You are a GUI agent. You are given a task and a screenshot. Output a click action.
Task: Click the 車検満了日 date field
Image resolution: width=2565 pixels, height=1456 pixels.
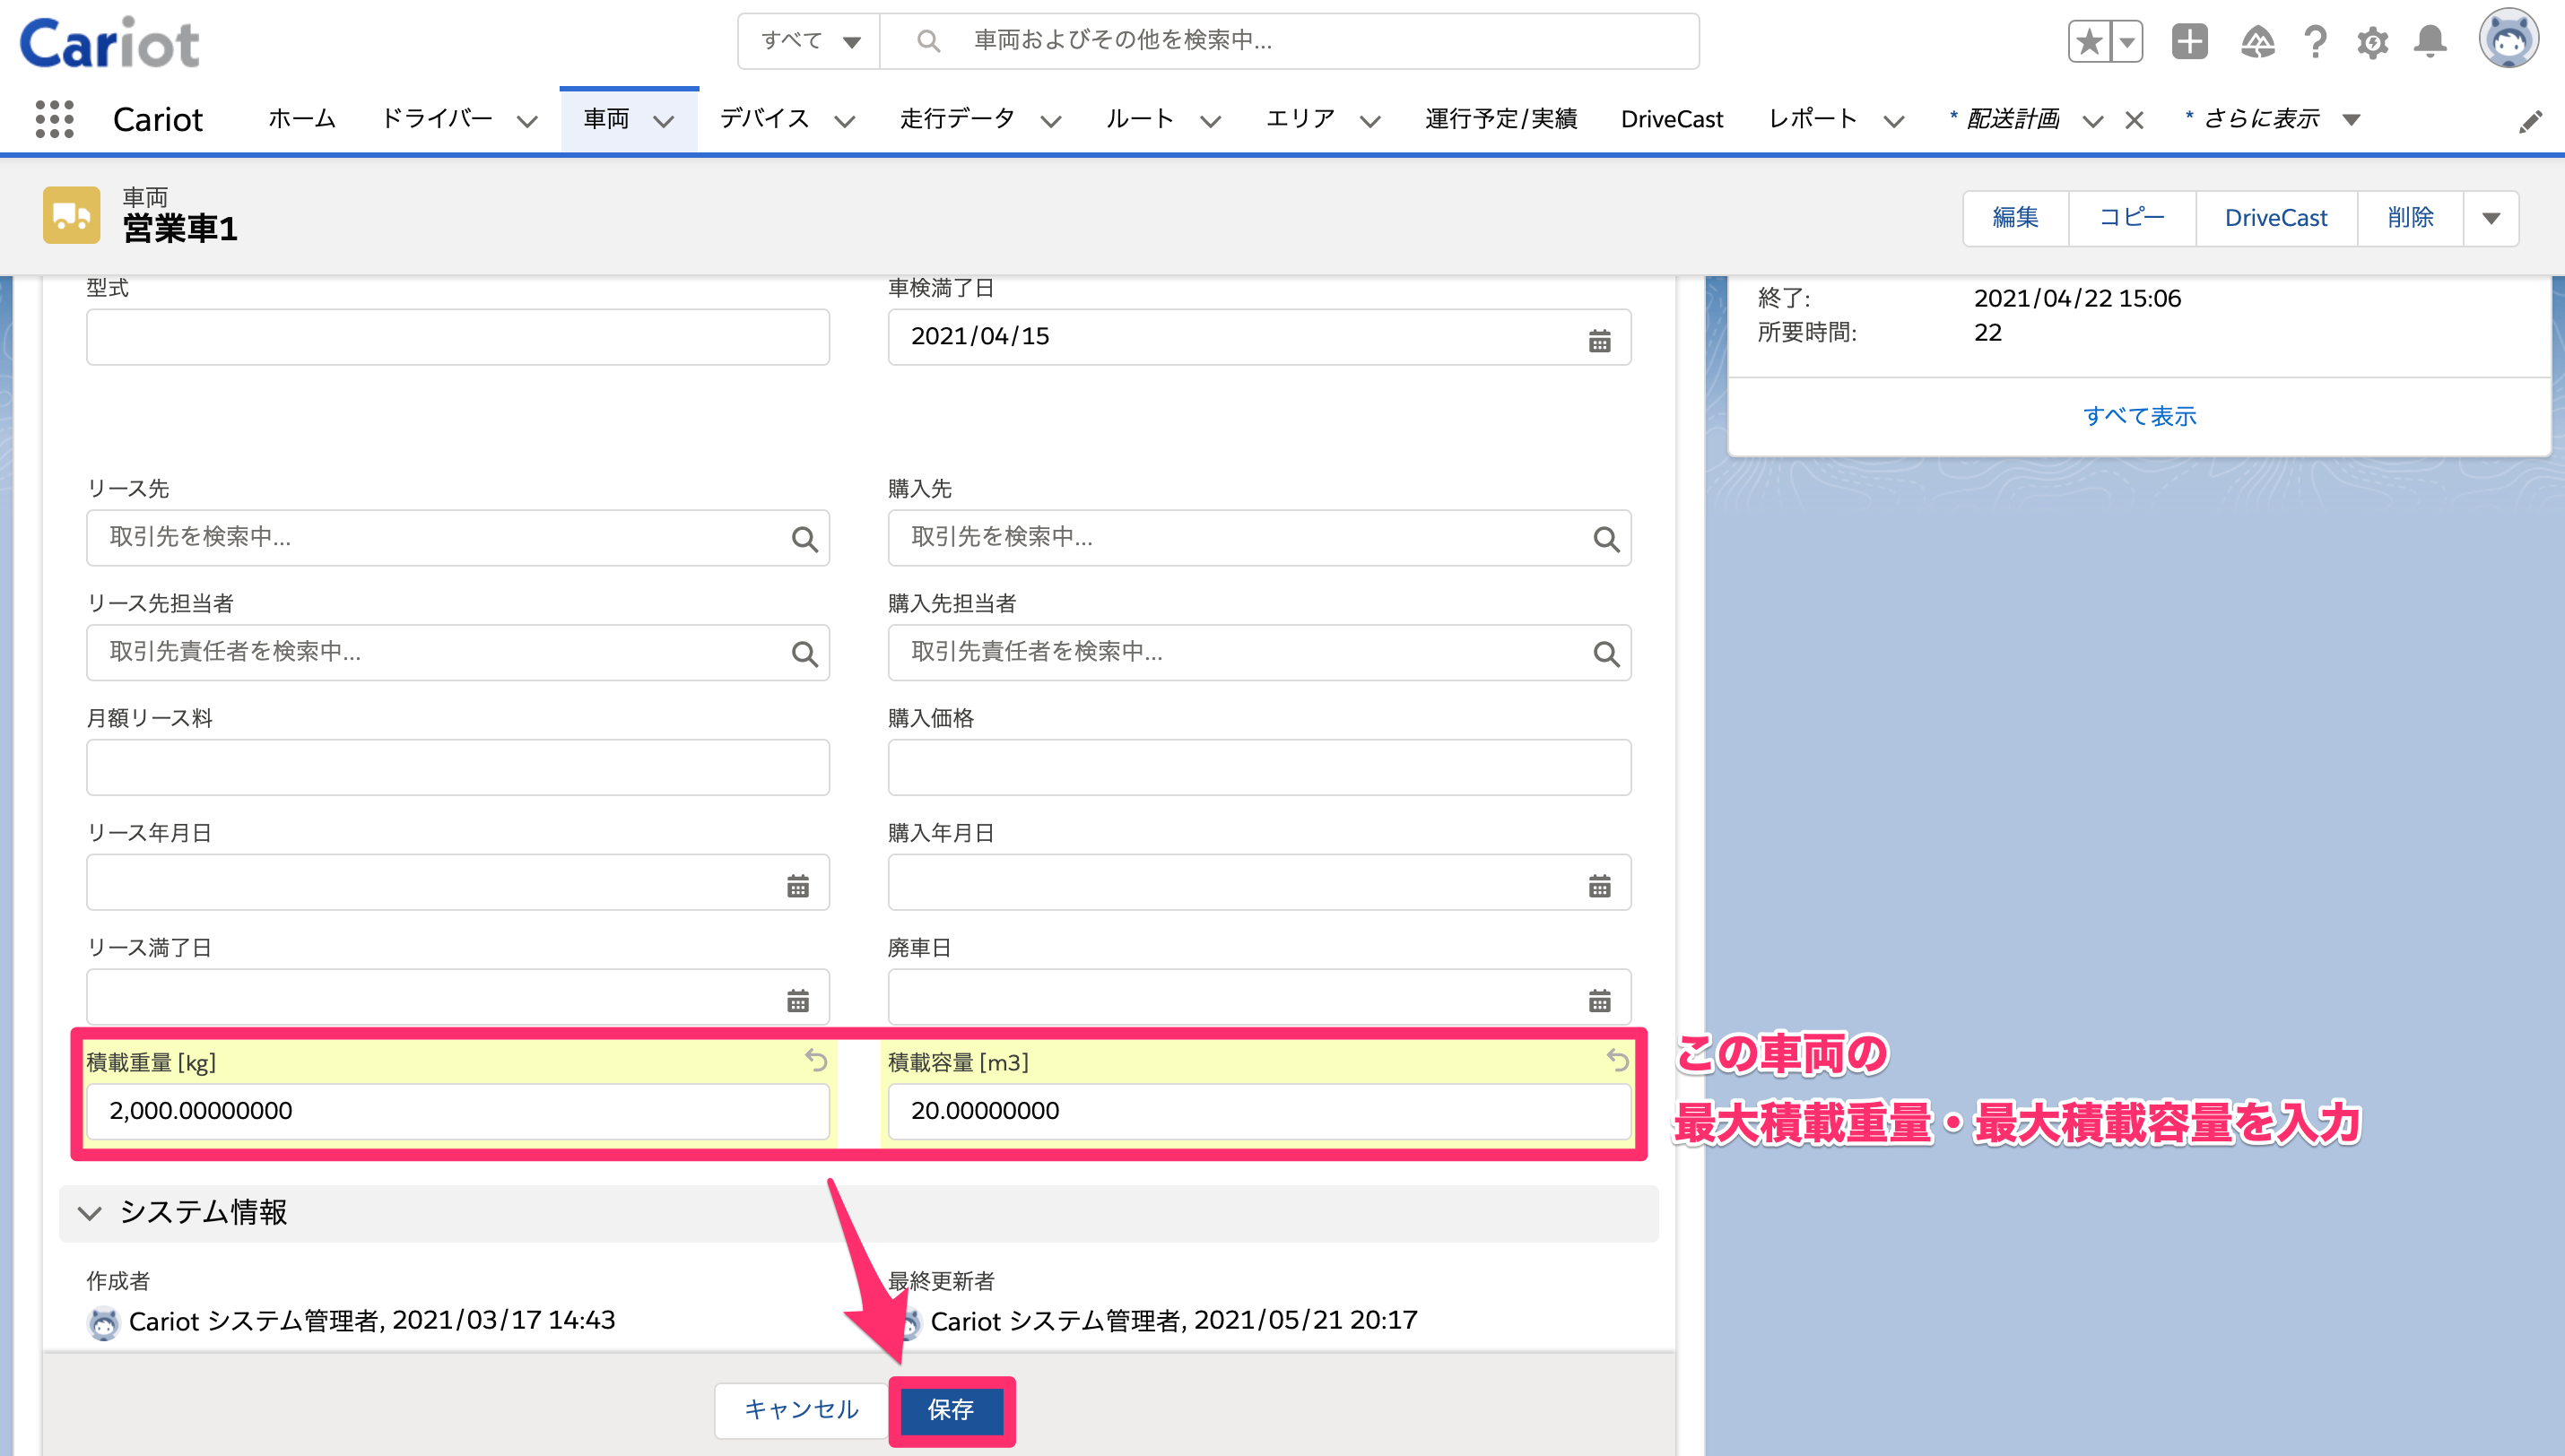[1259, 337]
